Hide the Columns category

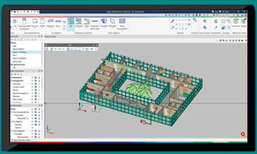[x=32, y=84]
